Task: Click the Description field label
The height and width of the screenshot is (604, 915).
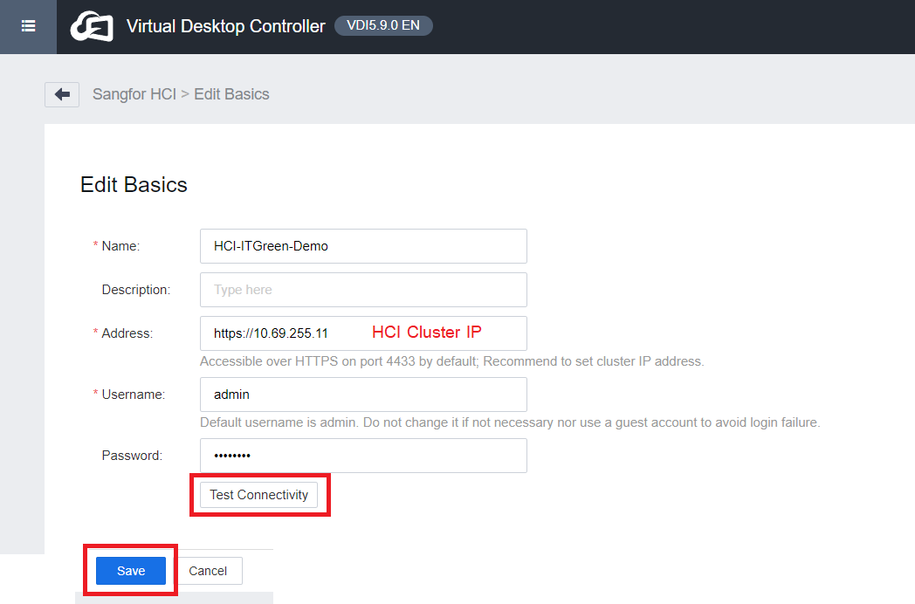Action: 136,290
